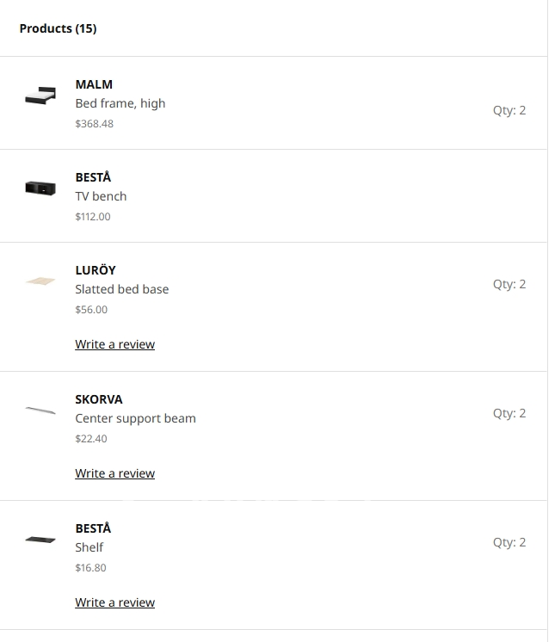The width and height of the screenshot is (555, 642).
Task: Click the "Bed frame, high" description
Action: [x=120, y=103]
